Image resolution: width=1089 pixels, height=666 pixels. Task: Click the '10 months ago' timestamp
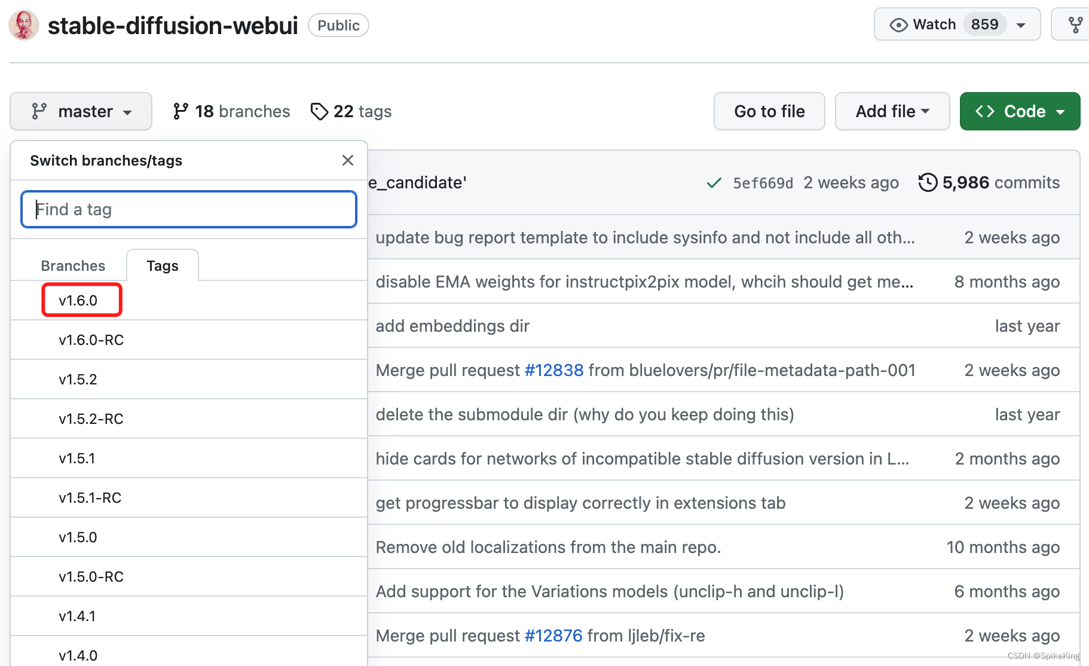(1003, 547)
